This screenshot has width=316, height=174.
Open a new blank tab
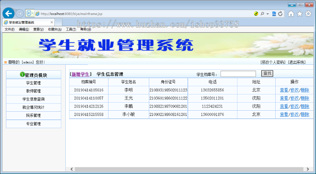point(58,22)
